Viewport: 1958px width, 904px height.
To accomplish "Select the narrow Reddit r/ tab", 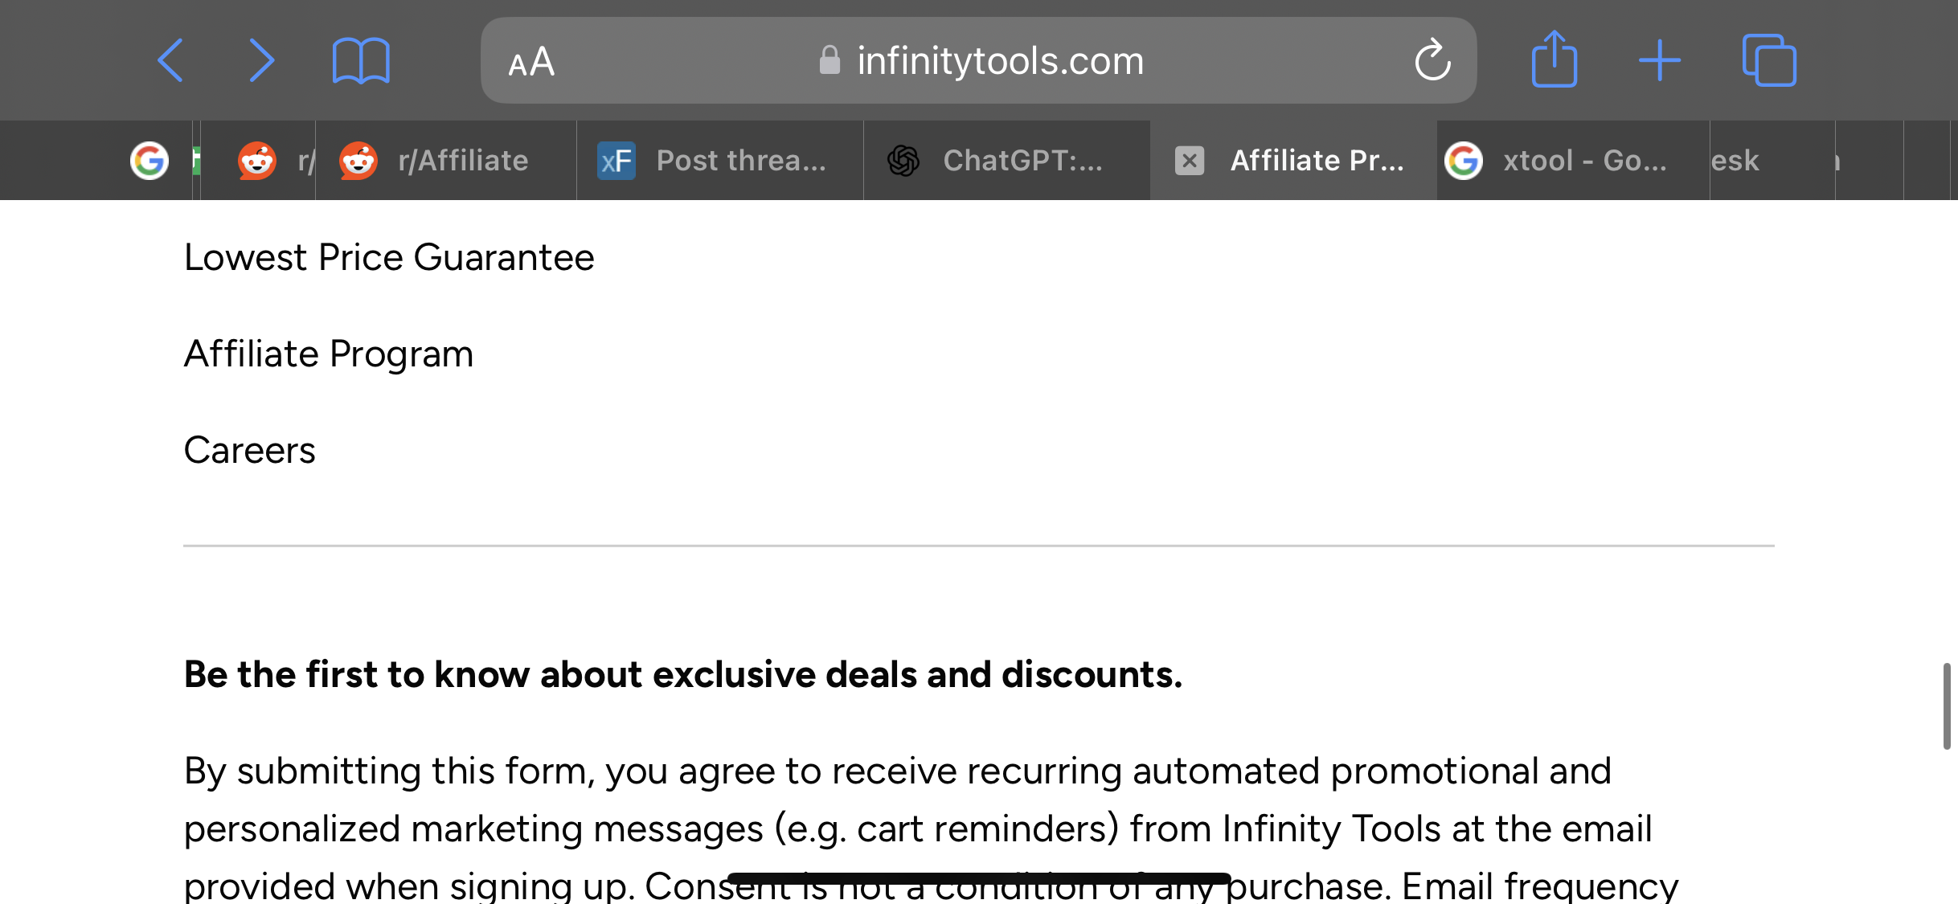I will click(x=259, y=160).
